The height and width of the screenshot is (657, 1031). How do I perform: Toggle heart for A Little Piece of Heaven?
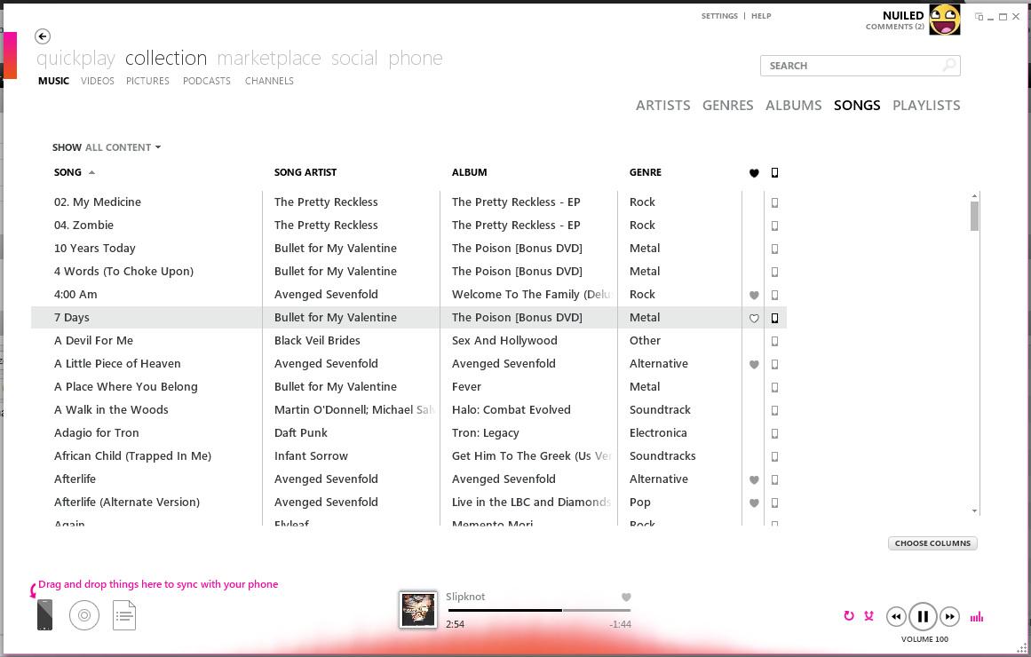(754, 364)
